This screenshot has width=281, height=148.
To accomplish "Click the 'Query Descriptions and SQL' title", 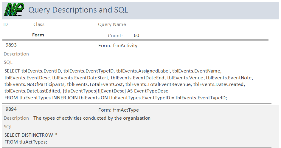I will click(78, 10).
